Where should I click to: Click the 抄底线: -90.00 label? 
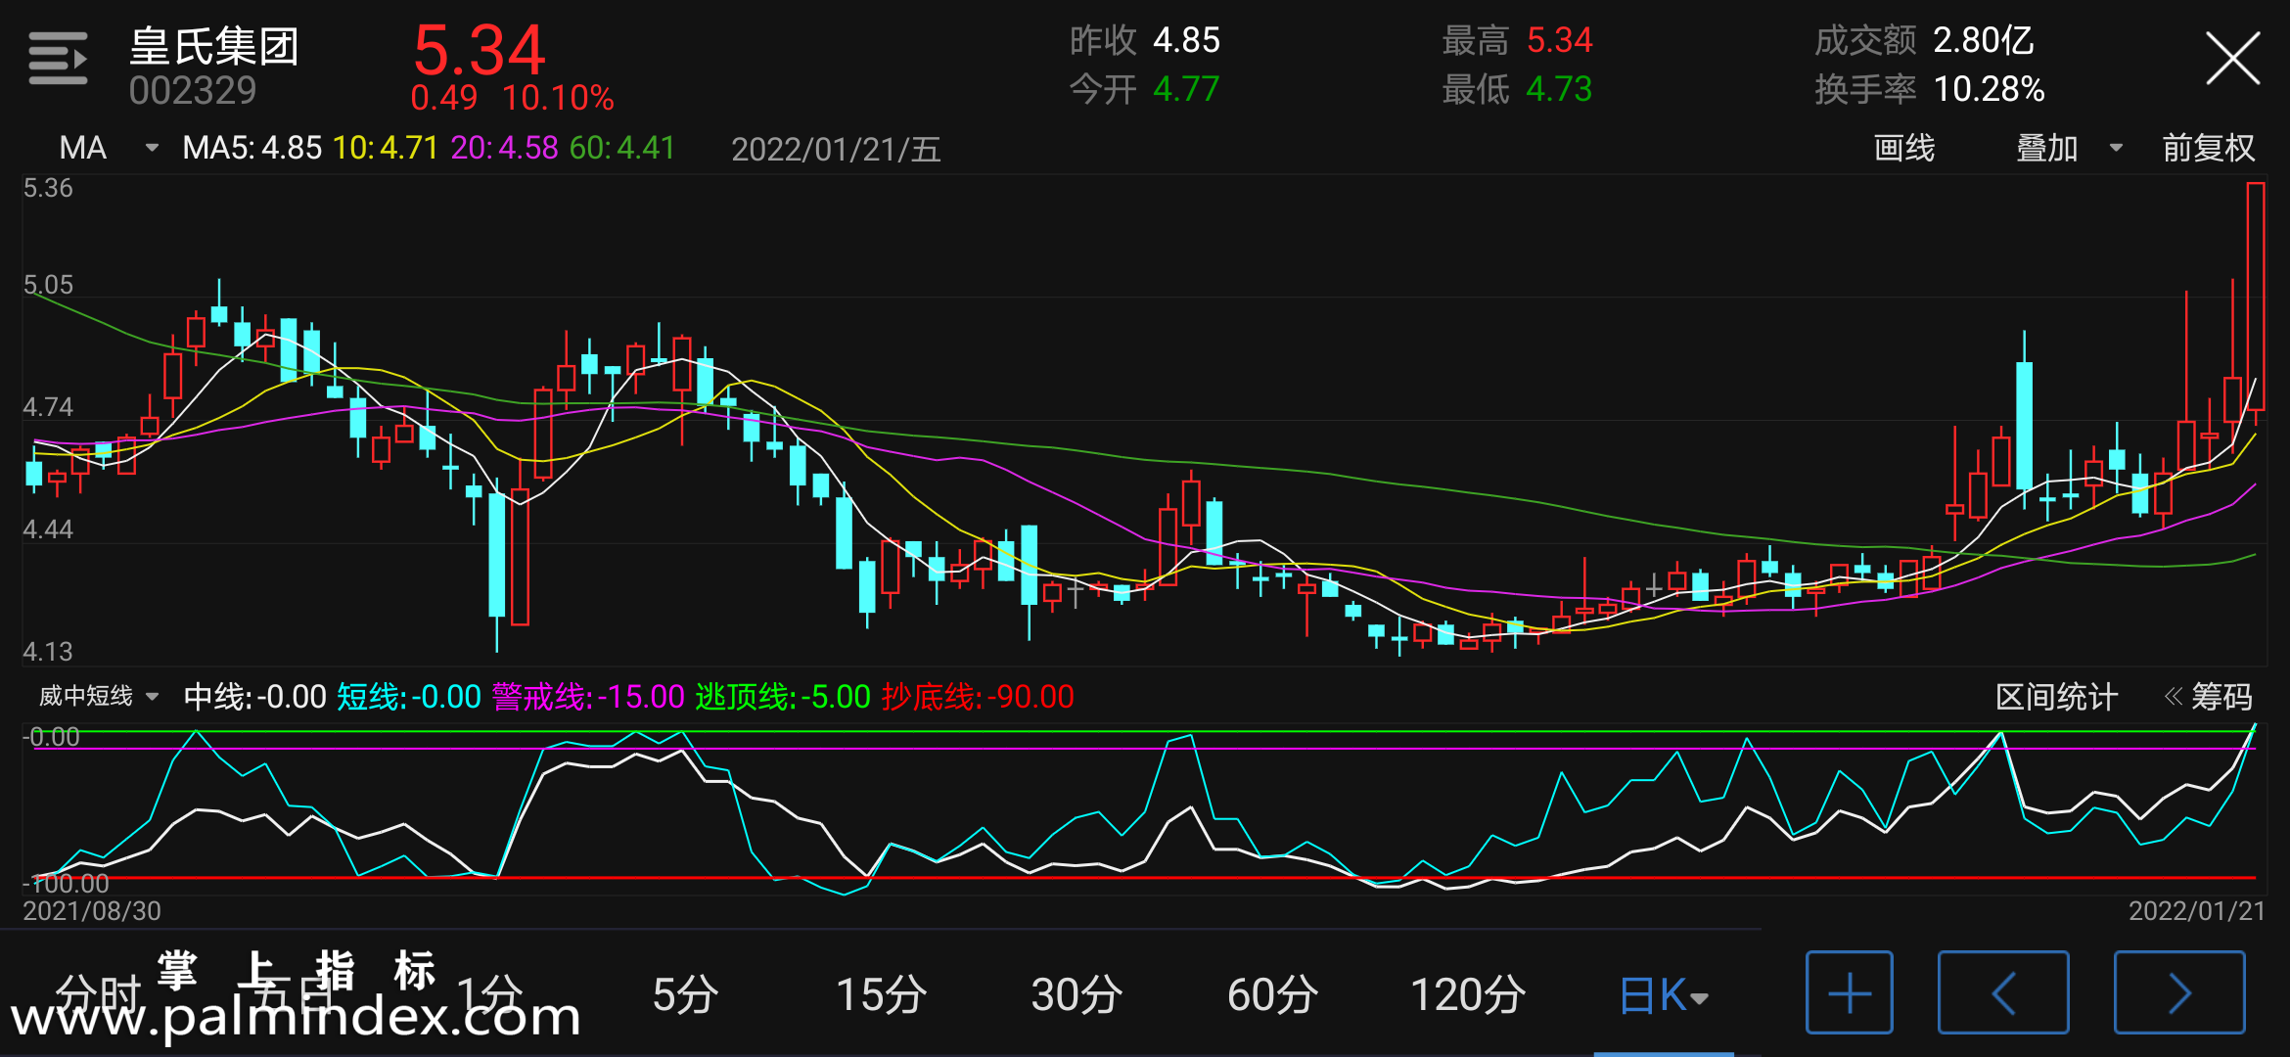[978, 697]
